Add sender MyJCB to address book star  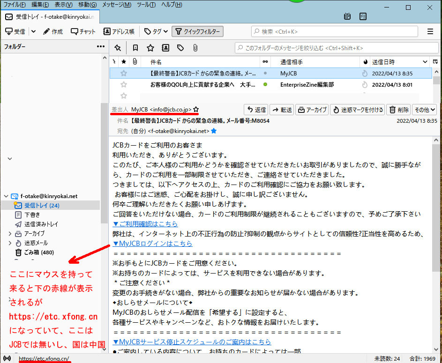click(x=196, y=109)
